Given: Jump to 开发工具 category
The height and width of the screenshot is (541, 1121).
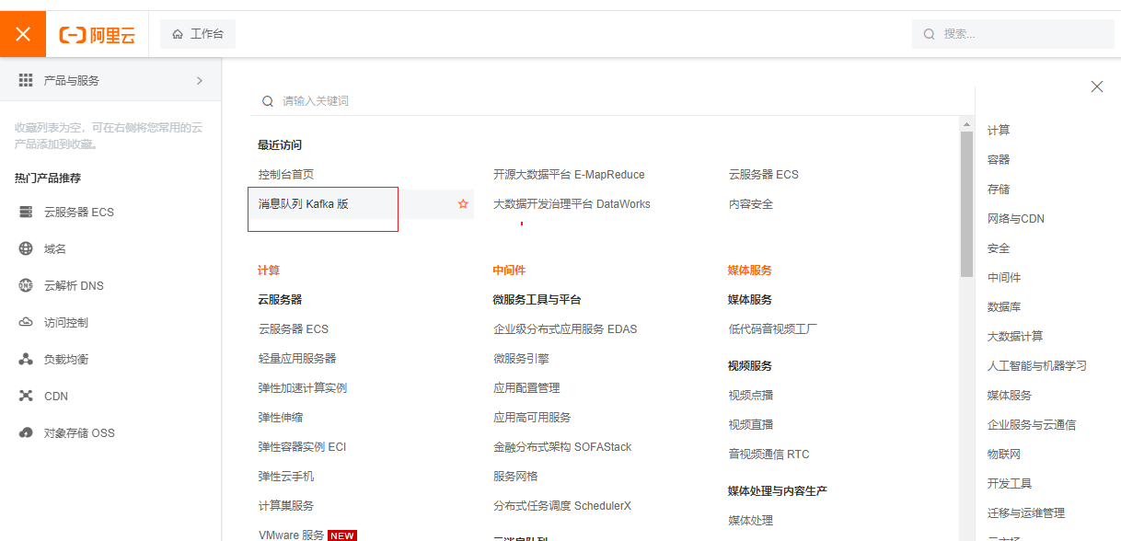Looking at the screenshot, I should [x=1010, y=484].
